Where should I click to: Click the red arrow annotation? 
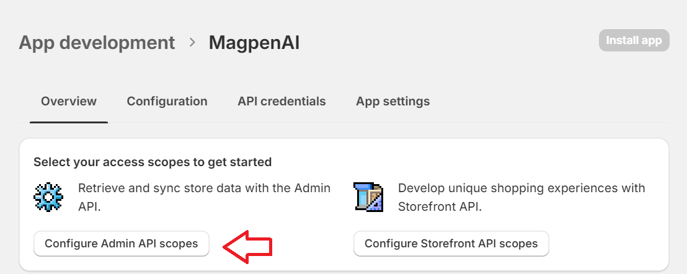[x=247, y=247]
